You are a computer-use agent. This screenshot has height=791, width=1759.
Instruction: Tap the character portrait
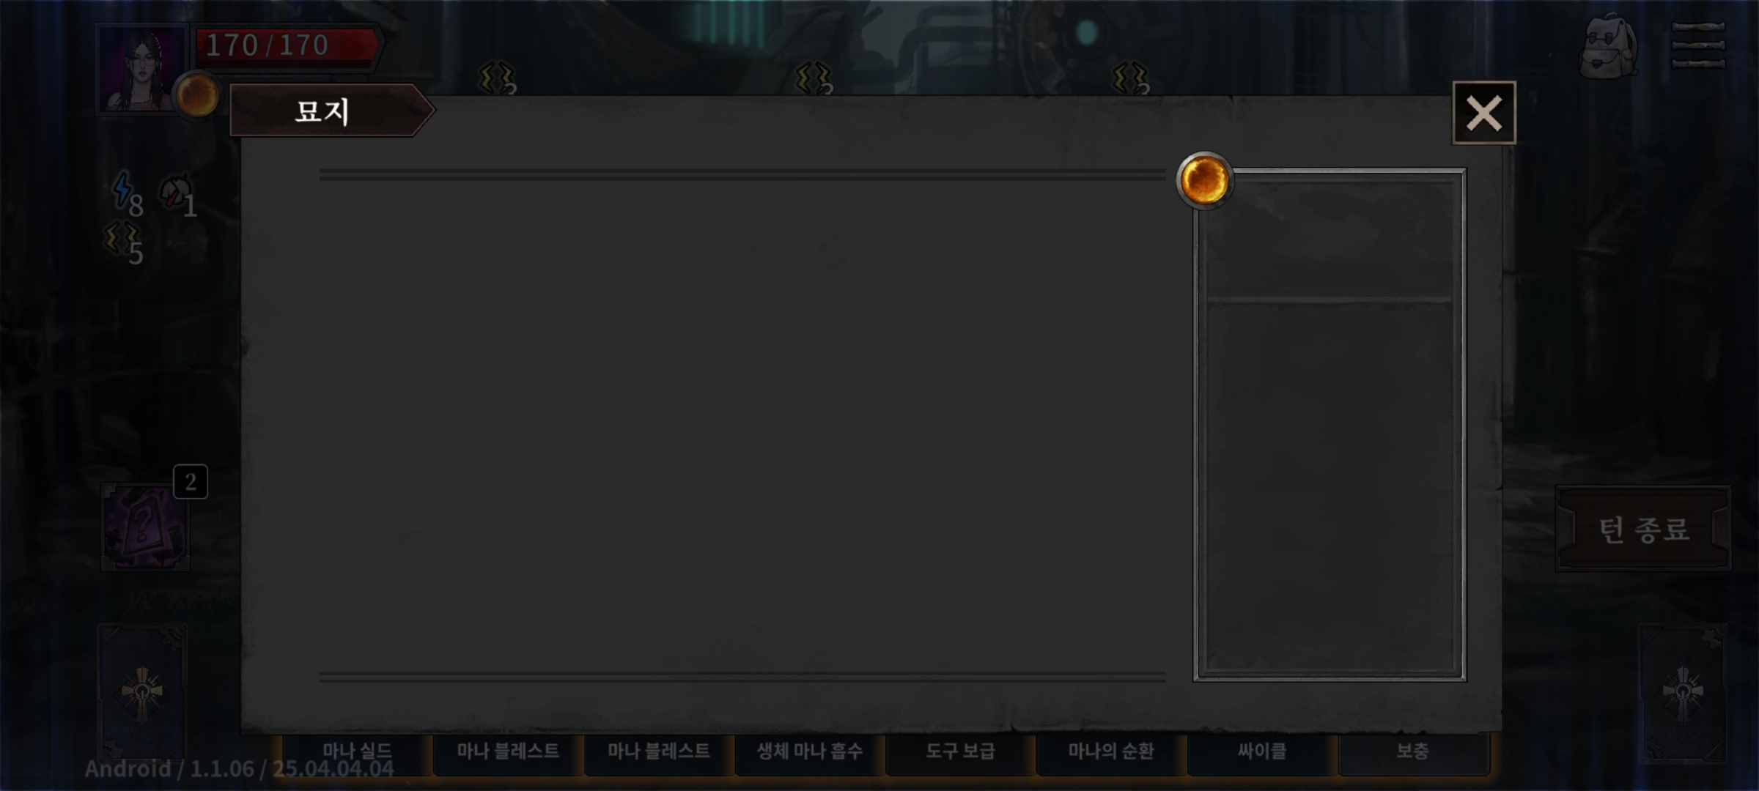(140, 69)
